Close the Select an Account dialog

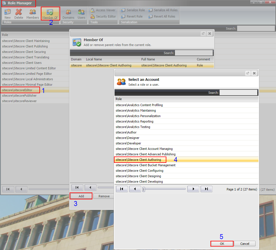254,73
